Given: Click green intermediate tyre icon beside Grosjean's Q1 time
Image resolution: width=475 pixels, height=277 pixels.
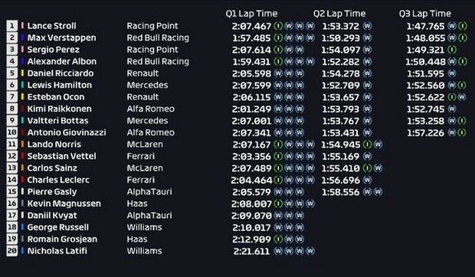Looking at the screenshot, I should 278,240.
